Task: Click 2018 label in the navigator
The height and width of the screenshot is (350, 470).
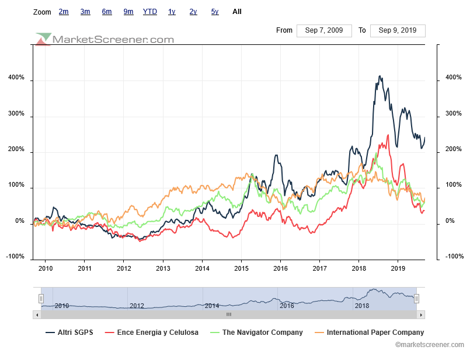Action: pyautogui.click(x=362, y=306)
